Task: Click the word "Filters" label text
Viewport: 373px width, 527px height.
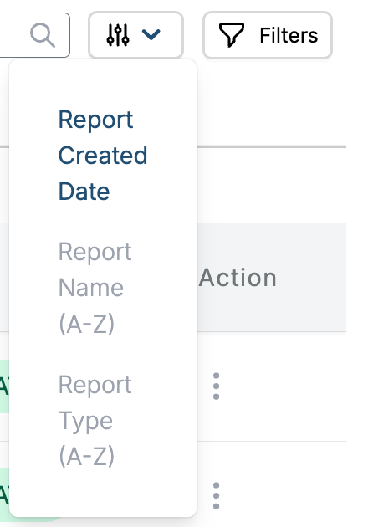Action: (289, 35)
